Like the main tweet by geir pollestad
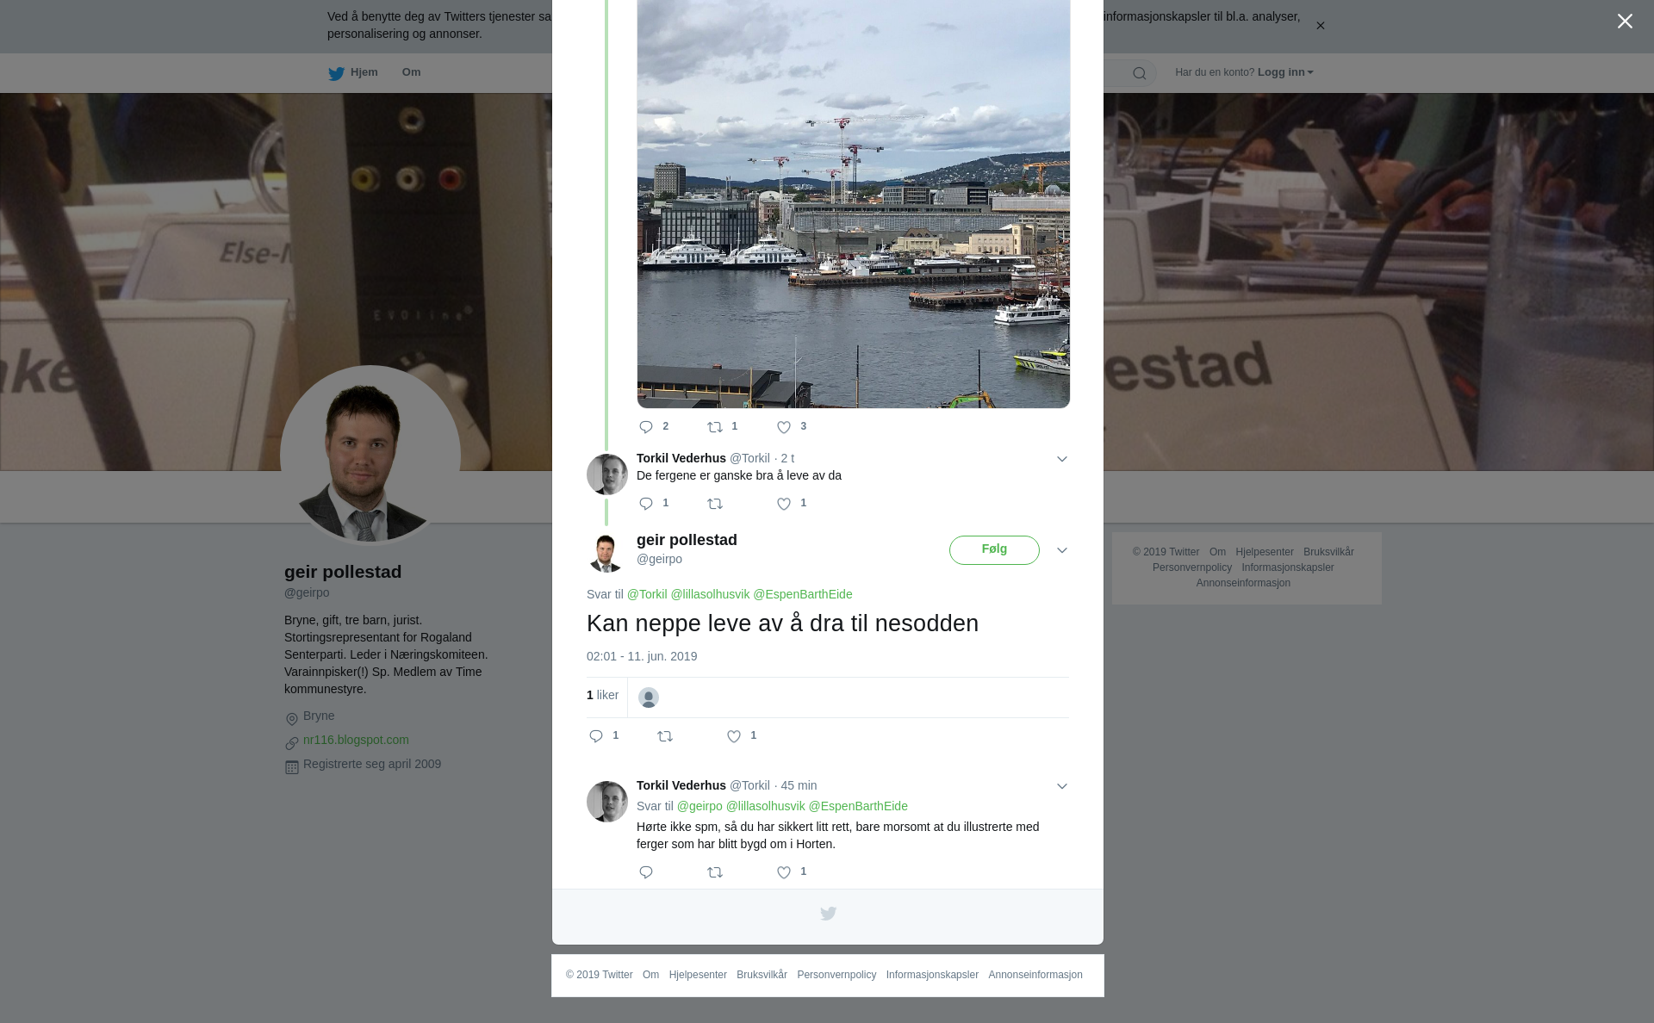This screenshot has width=1654, height=1023. coord(734,736)
